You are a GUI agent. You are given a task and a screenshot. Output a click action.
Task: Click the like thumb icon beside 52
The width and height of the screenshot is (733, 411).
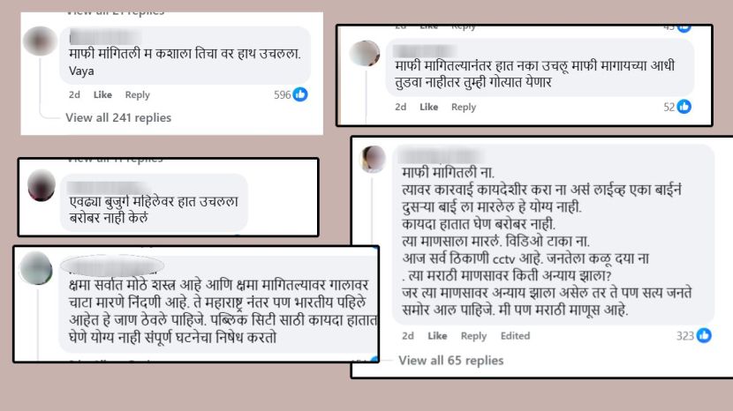[684, 107]
